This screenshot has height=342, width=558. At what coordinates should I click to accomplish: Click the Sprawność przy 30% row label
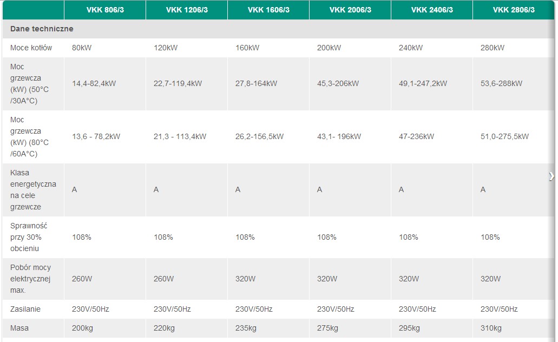29,237
